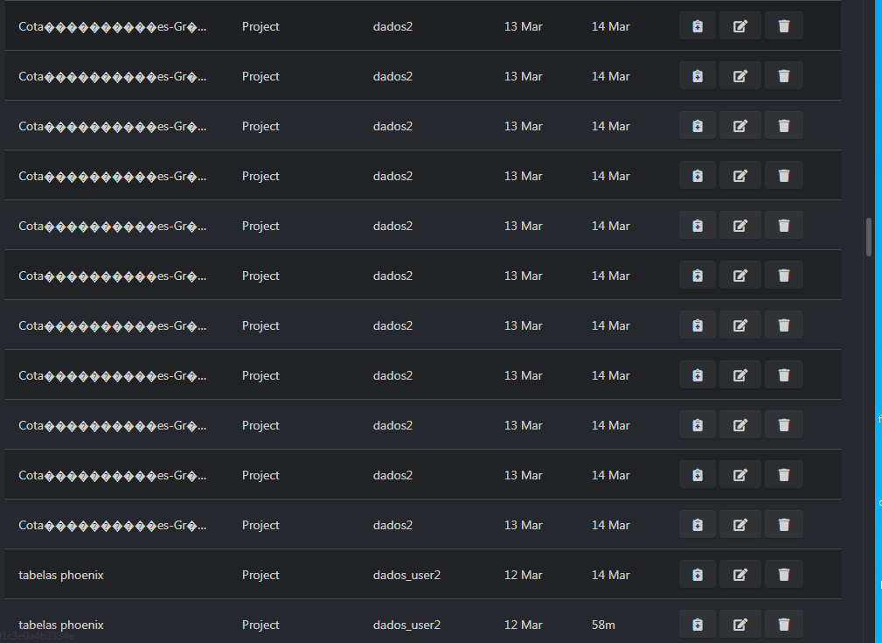Viewport: 882px width, 643px height.
Task: Click edit icon of last dados2 row
Action: pos(740,525)
